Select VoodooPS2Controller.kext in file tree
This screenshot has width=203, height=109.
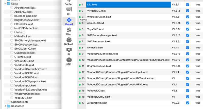30,89
